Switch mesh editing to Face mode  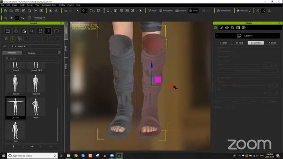(x=240, y=43)
